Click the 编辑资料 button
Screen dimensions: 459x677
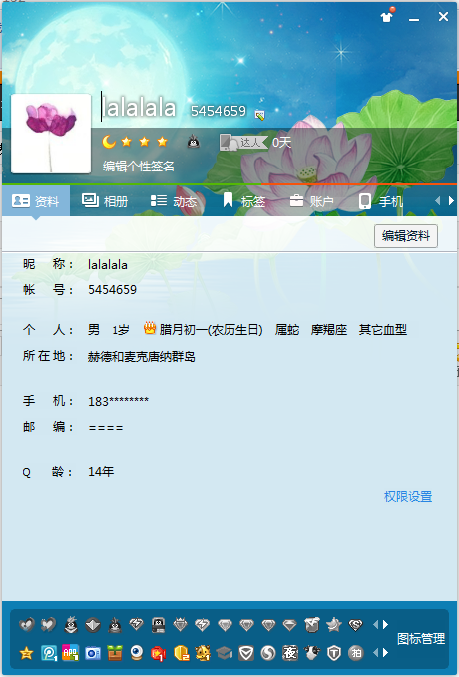[x=406, y=236]
